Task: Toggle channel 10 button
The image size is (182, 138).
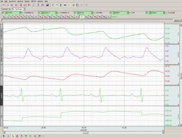Action: point(36,17)
